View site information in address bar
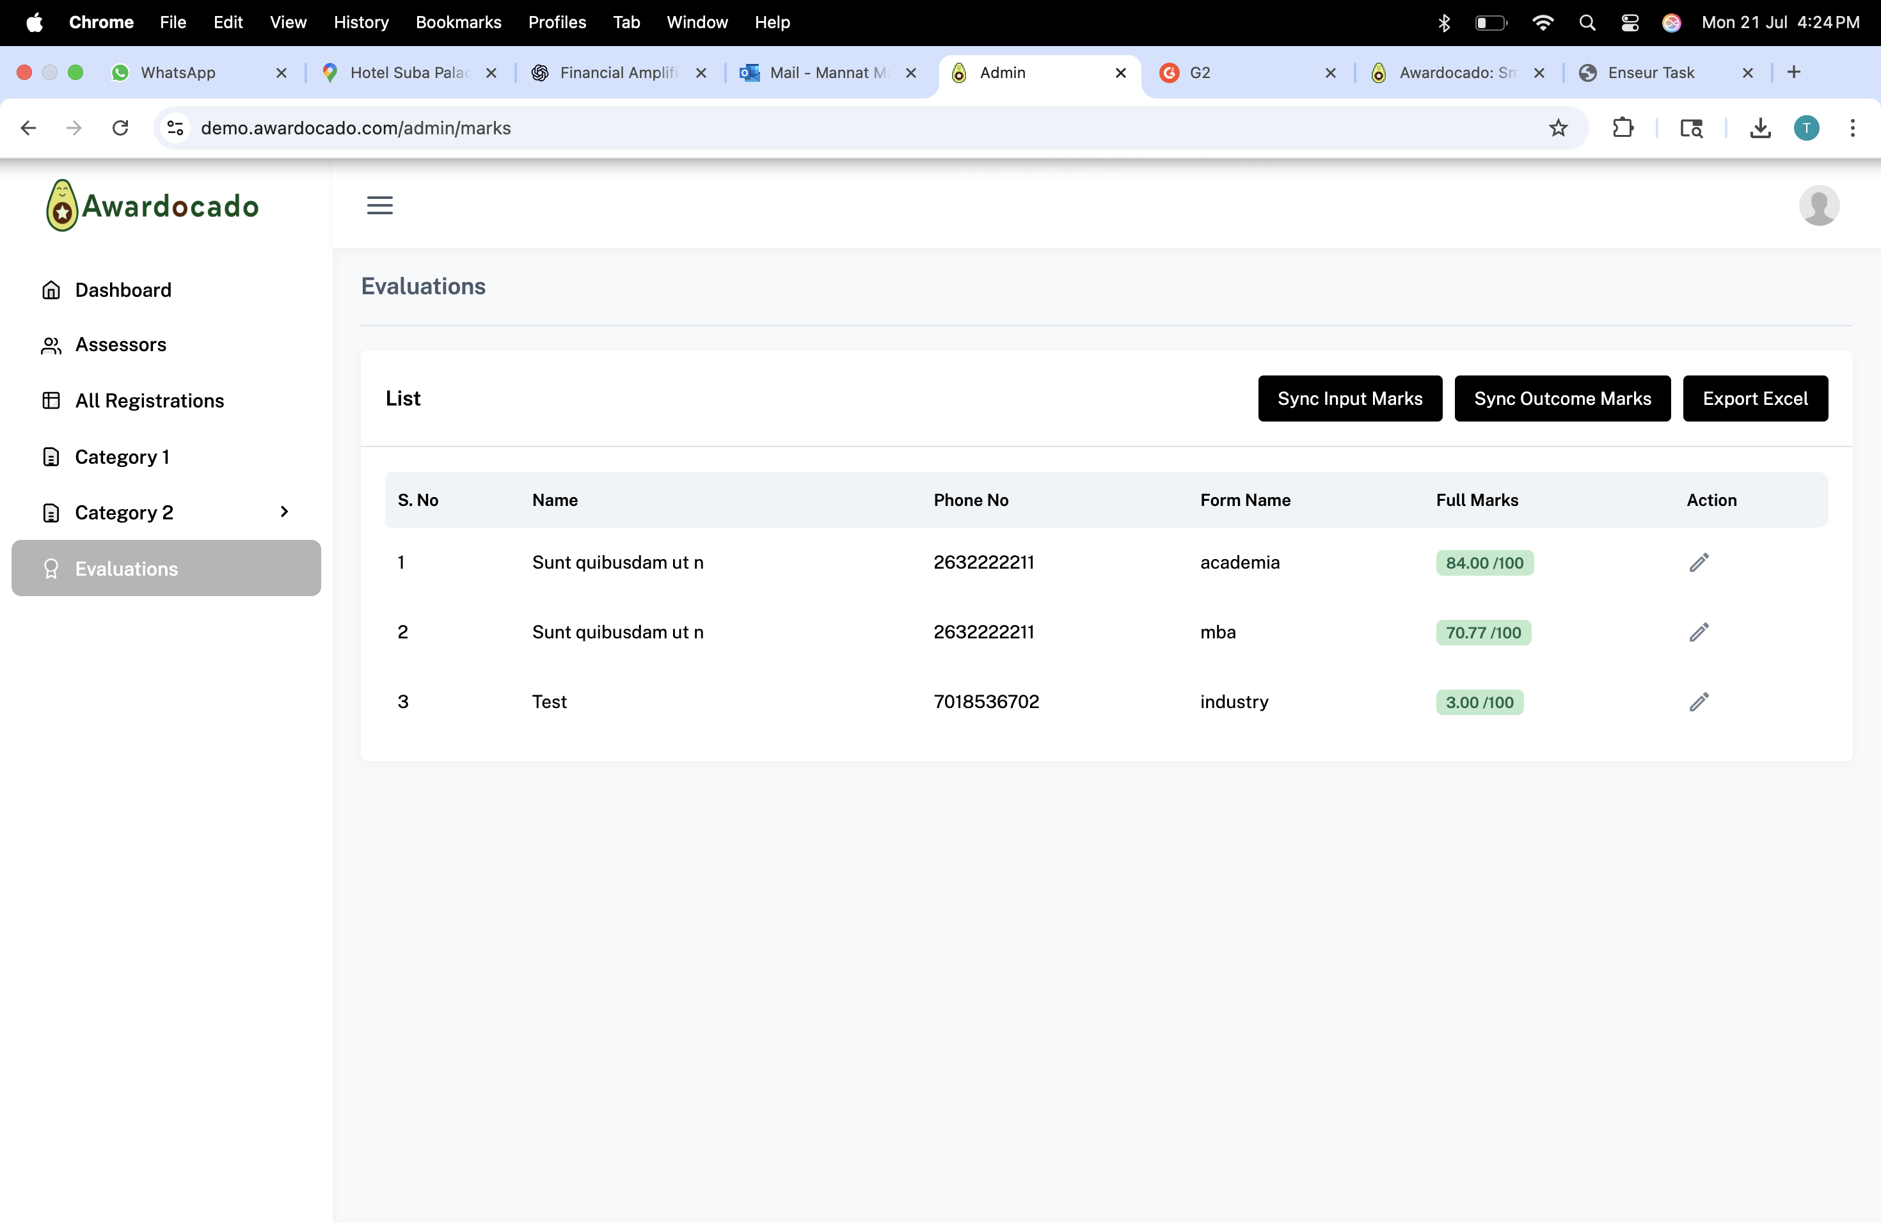 175,128
